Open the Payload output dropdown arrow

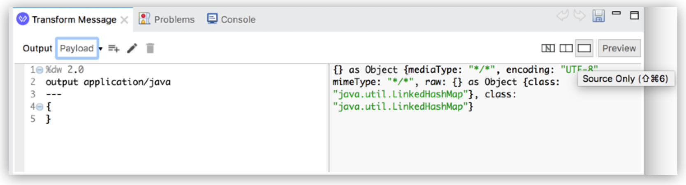(100, 49)
